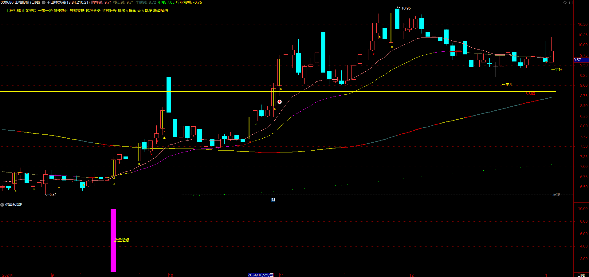The height and width of the screenshot is (277, 589).
Task: Click the 2024/10/25/五 date marker
Action: click(x=261, y=275)
